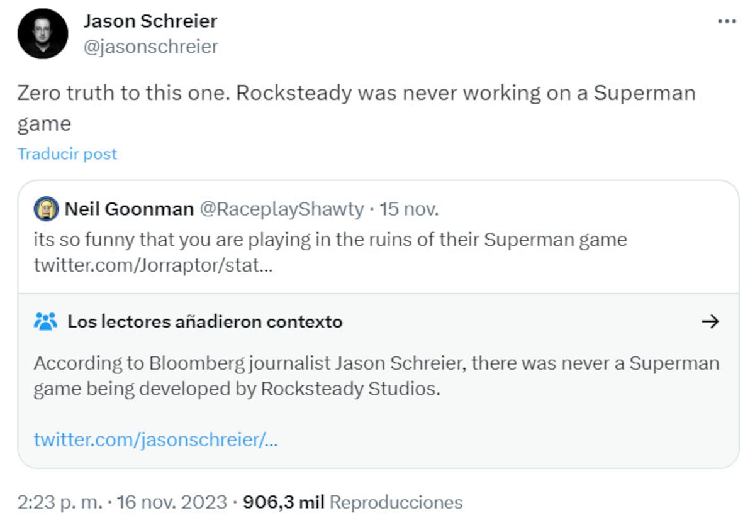Open the twitter.com/jasonschreier/… link
The height and width of the screenshot is (530, 755).
point(156,439)
